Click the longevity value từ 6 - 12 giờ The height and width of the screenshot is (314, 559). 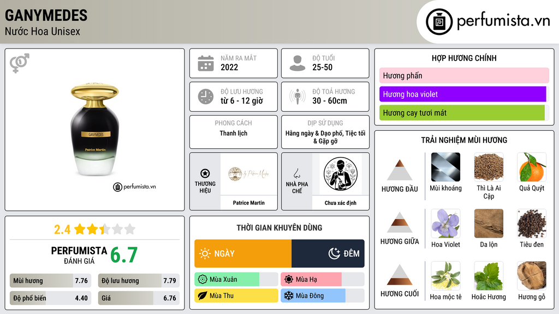(242, 101)
